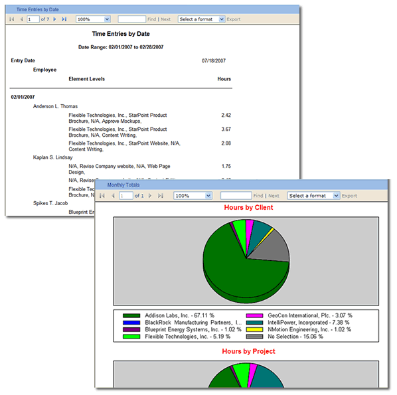Click Monthly Totals window title

(123, 185)
